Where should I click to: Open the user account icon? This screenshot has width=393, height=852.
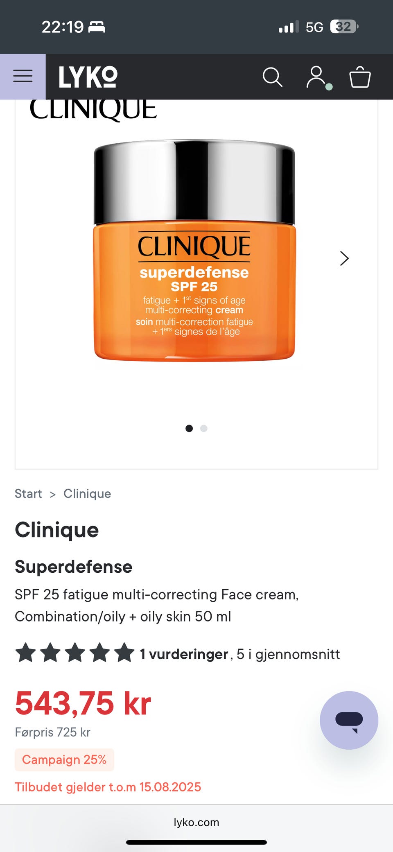pyautogui.click(x=316, y=77)
